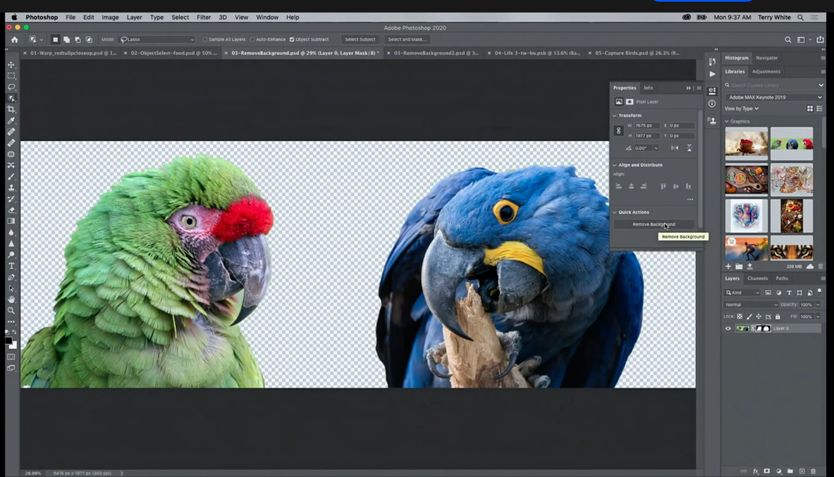The height and width of the screenshot is (477, 834).
Task: Select the Crop tool
Action: coord(11,110)
